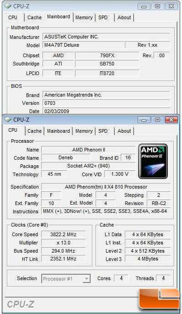The height and width of the screenshot is (314, 182).
Task: Select the SPD tab in the front window
Action: (103, 131)
